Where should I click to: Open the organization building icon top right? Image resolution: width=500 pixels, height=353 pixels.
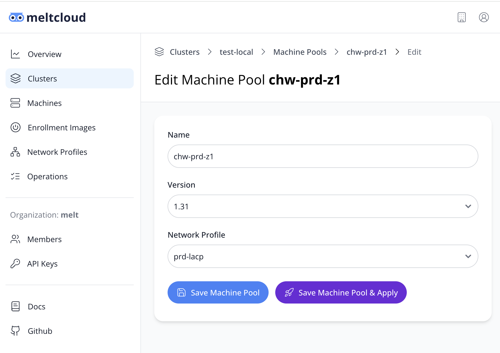(x=461, y=17)
